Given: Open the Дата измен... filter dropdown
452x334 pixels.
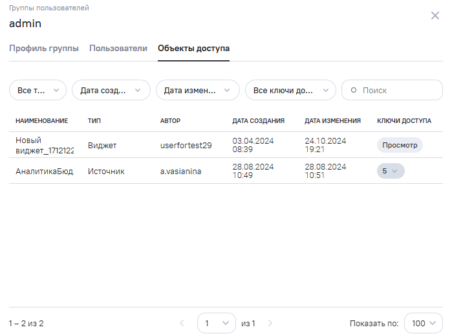Looking at the screenshot, I should (197, 91).
